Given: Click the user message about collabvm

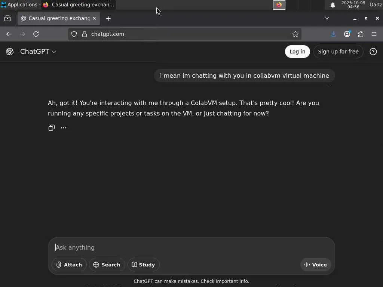Looking at the screenshot, I should (x=245, y=75).
